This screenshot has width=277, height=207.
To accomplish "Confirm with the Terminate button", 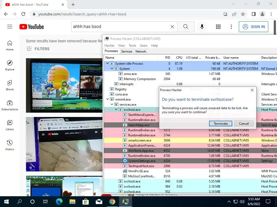I will pos(221,123).
